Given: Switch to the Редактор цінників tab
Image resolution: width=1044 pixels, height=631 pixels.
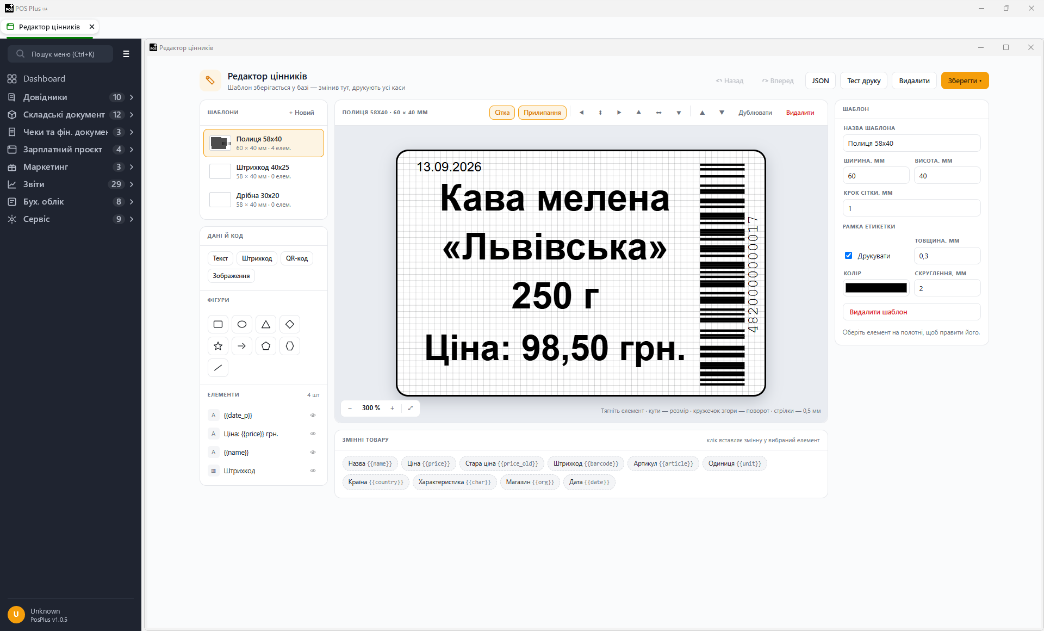Looking at the screenshot, I should [49, 27].
